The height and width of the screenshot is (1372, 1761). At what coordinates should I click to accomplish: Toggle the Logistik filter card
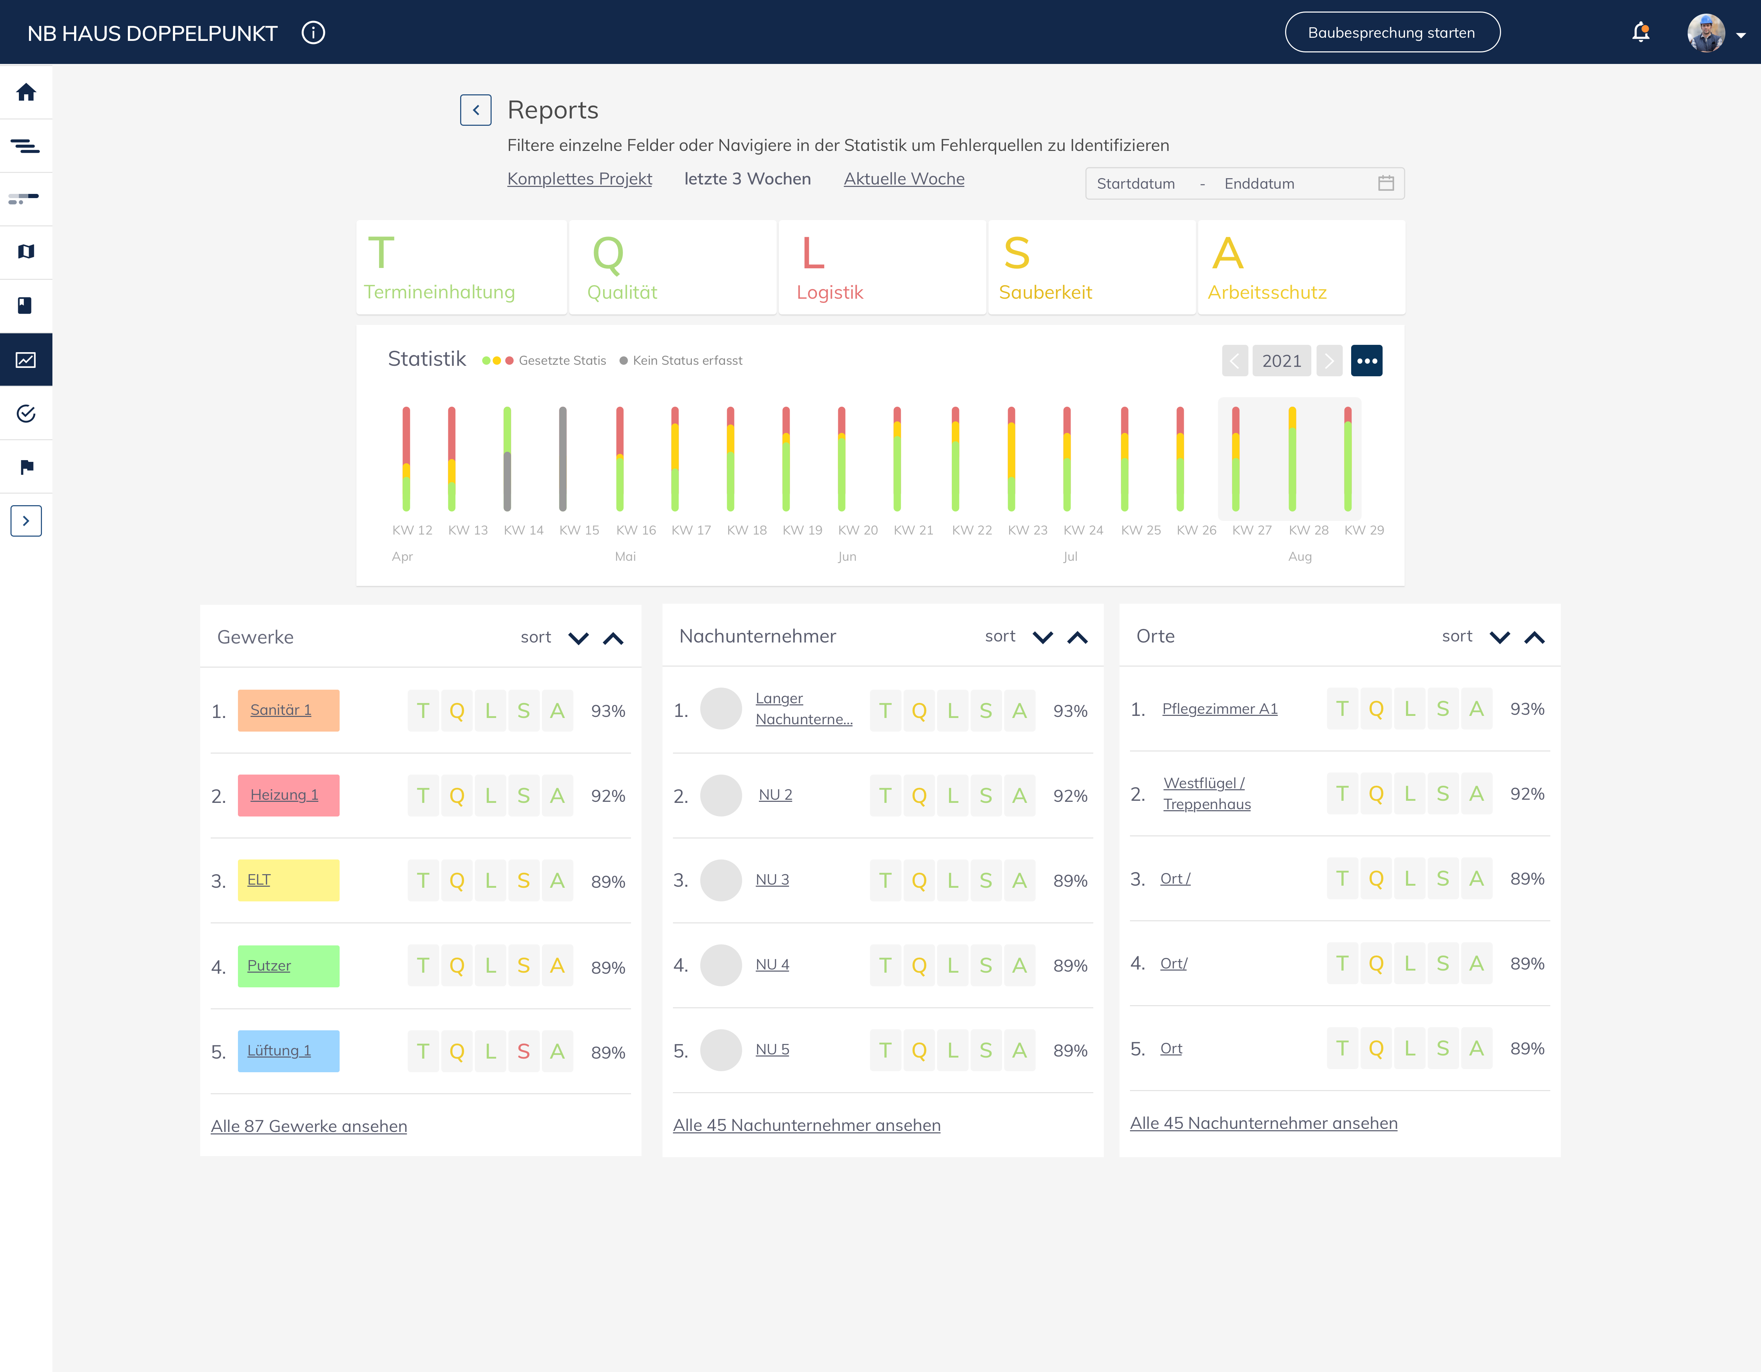(x=882, y=267)
